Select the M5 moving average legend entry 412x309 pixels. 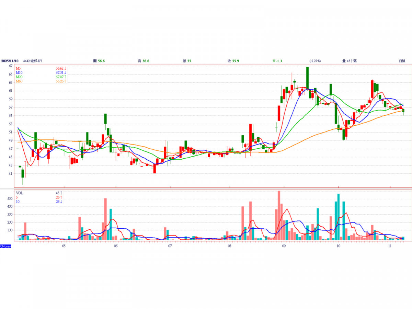pyautogui.click(x=19, y=68)
